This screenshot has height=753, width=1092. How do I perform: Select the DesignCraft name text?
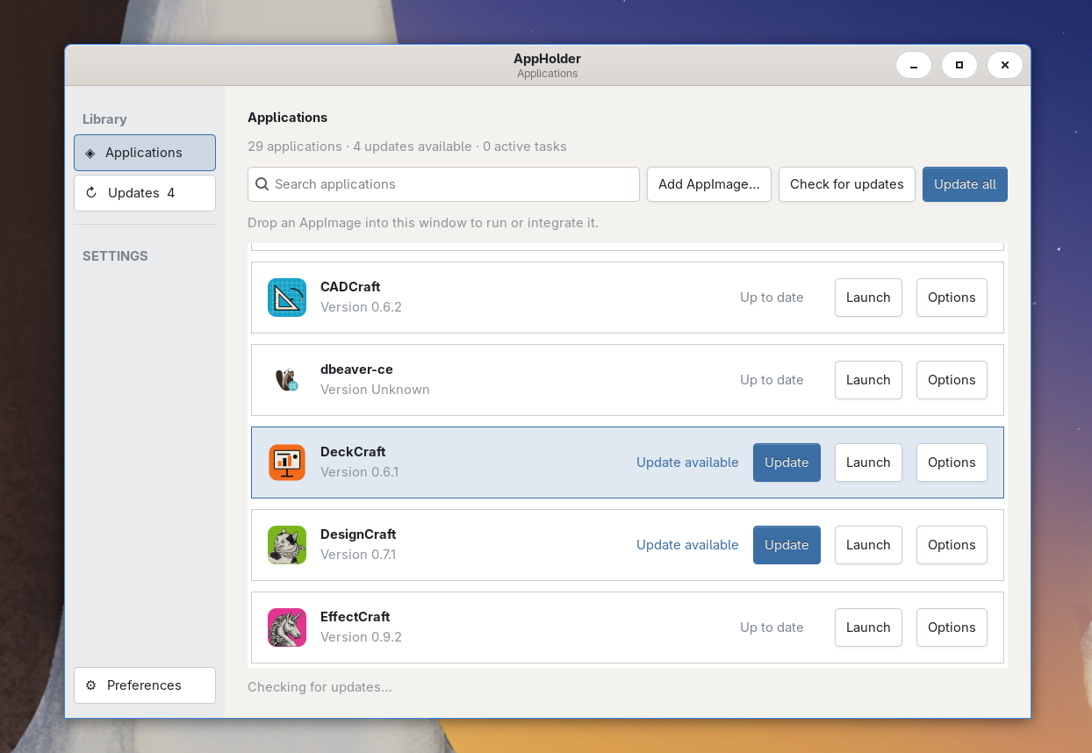click(x=358, y=534)
